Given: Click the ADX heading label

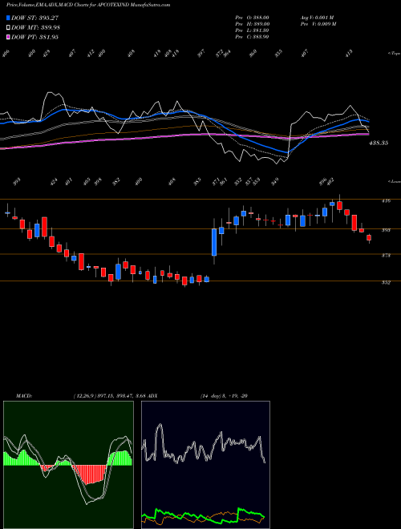Looking at the screenshot, I should [x=152, y=396].
